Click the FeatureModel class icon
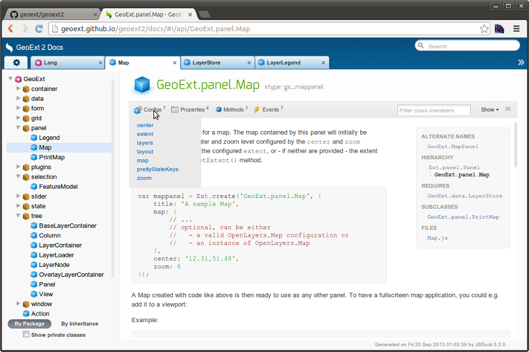The width and height of the screenshot is (529, 352). tap(34, 186)
